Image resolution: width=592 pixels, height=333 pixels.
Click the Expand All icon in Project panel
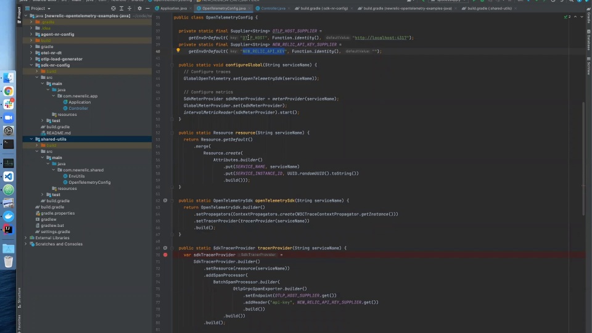coord(121,8)
